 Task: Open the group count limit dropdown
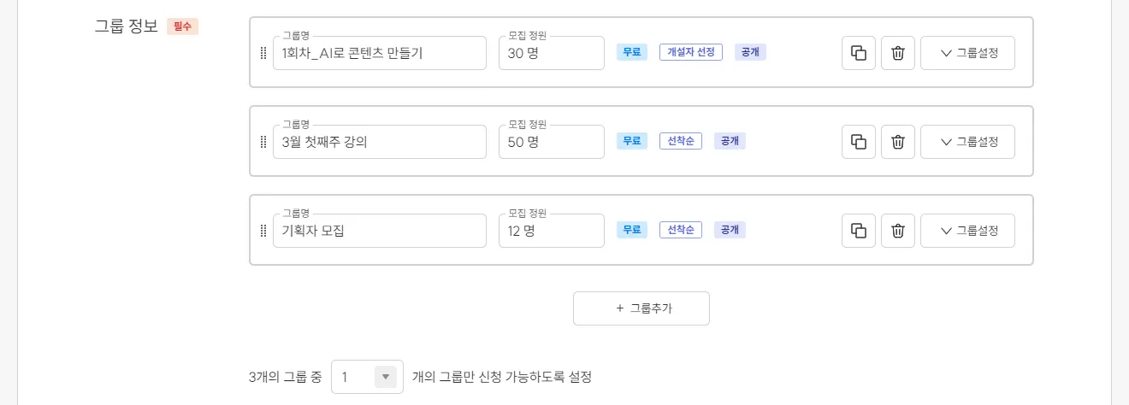(x=367, y=377)
